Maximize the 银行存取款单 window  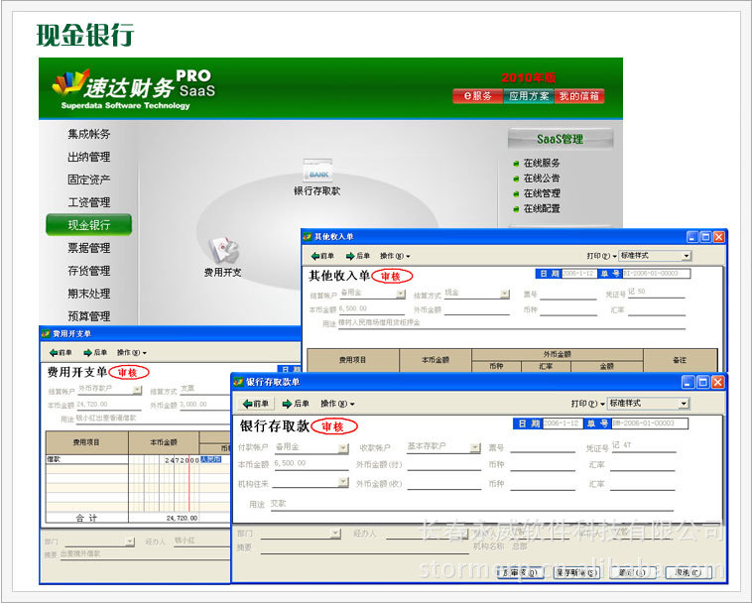tap(703, 382)
